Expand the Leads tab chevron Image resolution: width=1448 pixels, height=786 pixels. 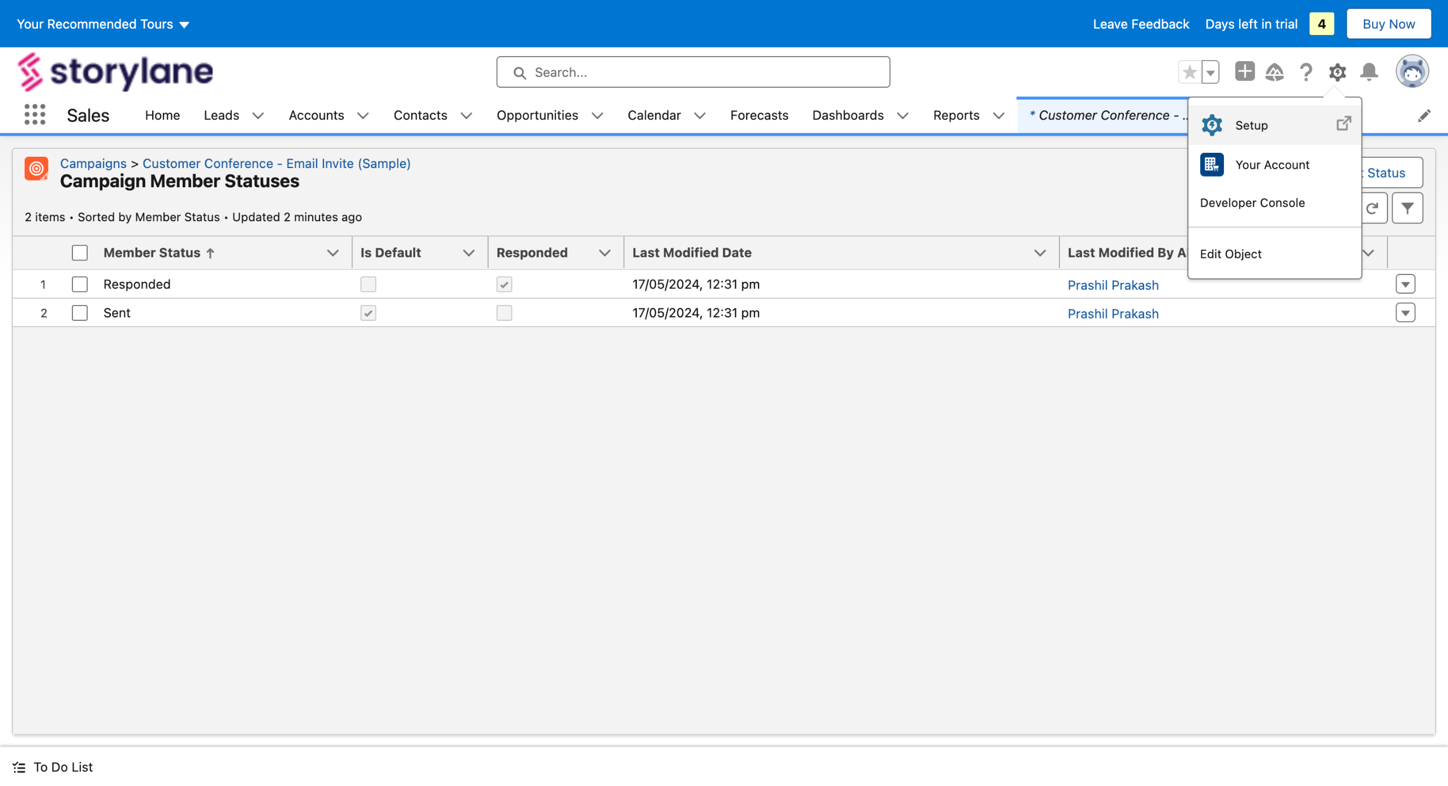click(258, 115)
